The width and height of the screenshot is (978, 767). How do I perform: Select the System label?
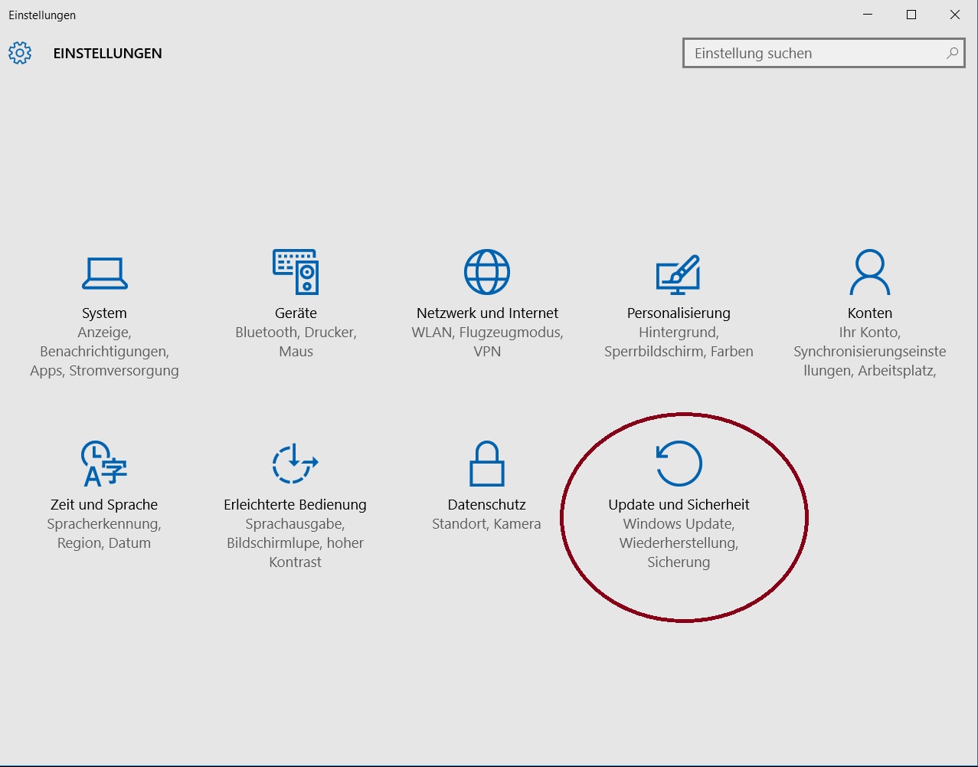click(104, 313)
